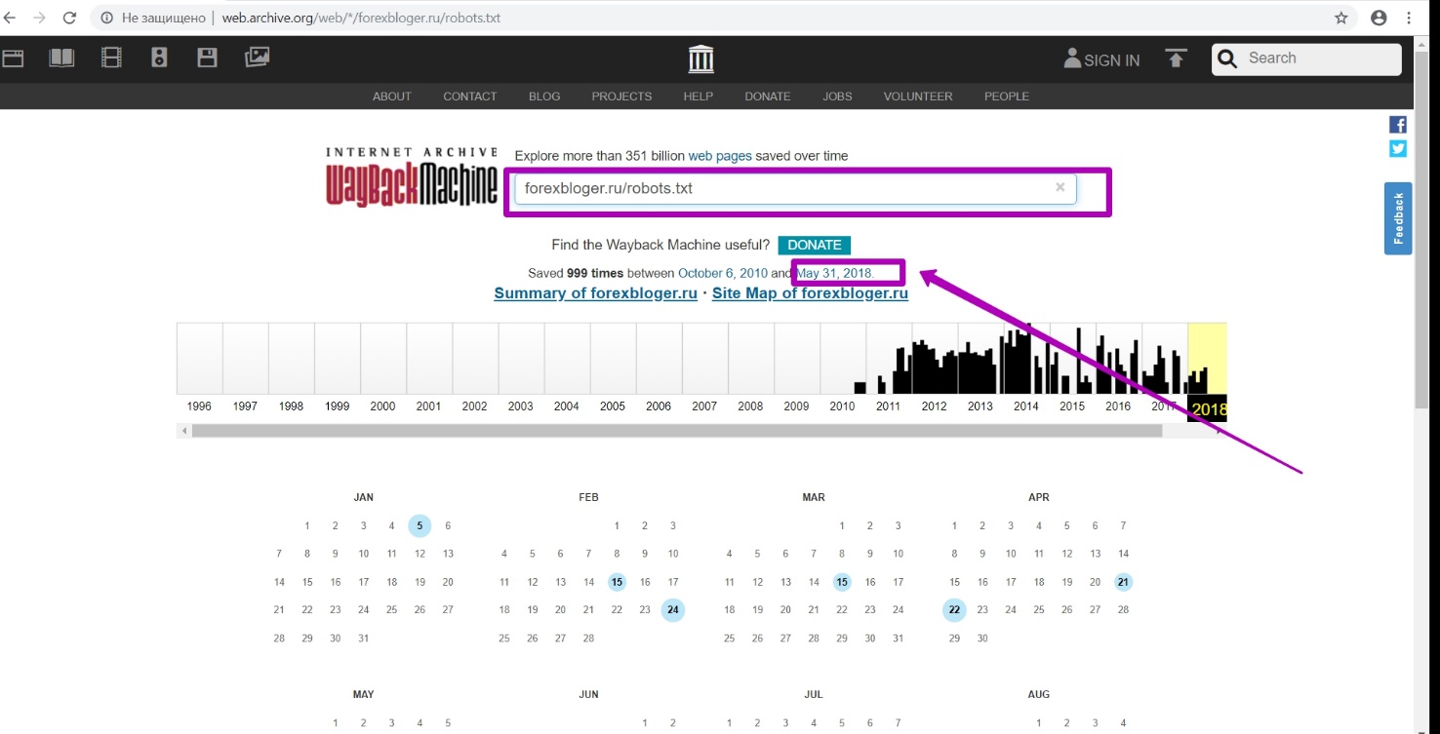Open the ABOUT menu item
1440x734 pixels.
[x=392, y=97]
